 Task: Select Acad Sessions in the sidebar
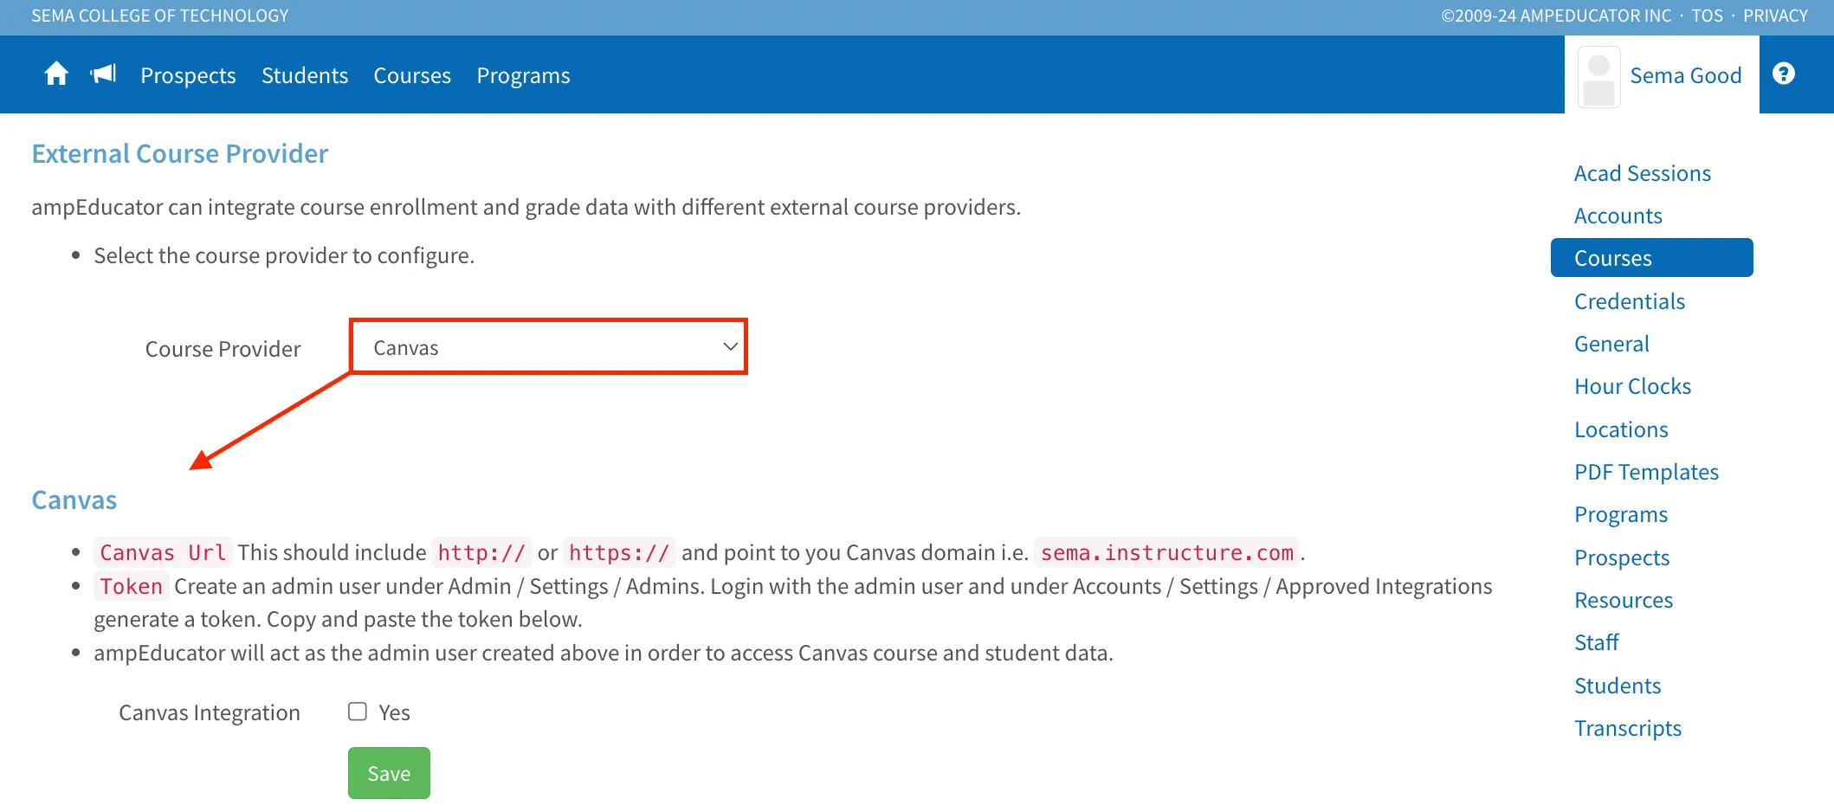(1642, 173)
